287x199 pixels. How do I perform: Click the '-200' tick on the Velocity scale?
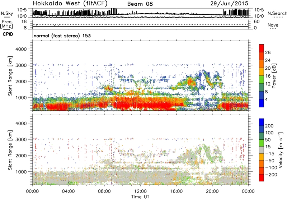pyautogui.click(x=271, y=175)
